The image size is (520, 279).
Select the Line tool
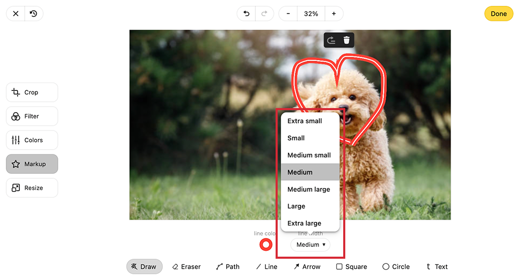[266, 267]
